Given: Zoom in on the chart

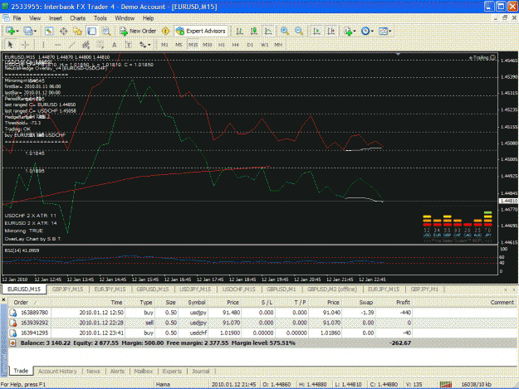Looking at the screenshot, I should pyautogui.click(x=284, y=31).
